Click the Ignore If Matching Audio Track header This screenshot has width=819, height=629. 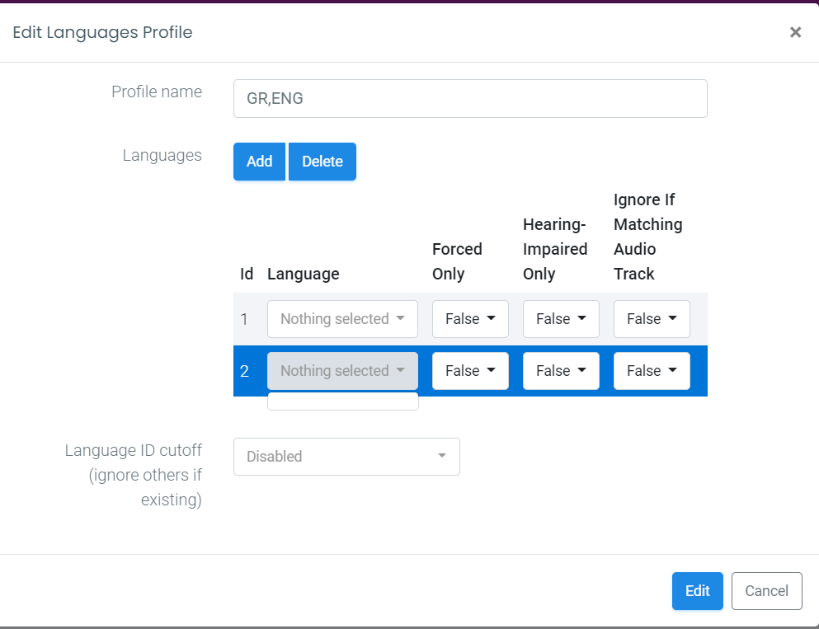[x=647, y=237]
